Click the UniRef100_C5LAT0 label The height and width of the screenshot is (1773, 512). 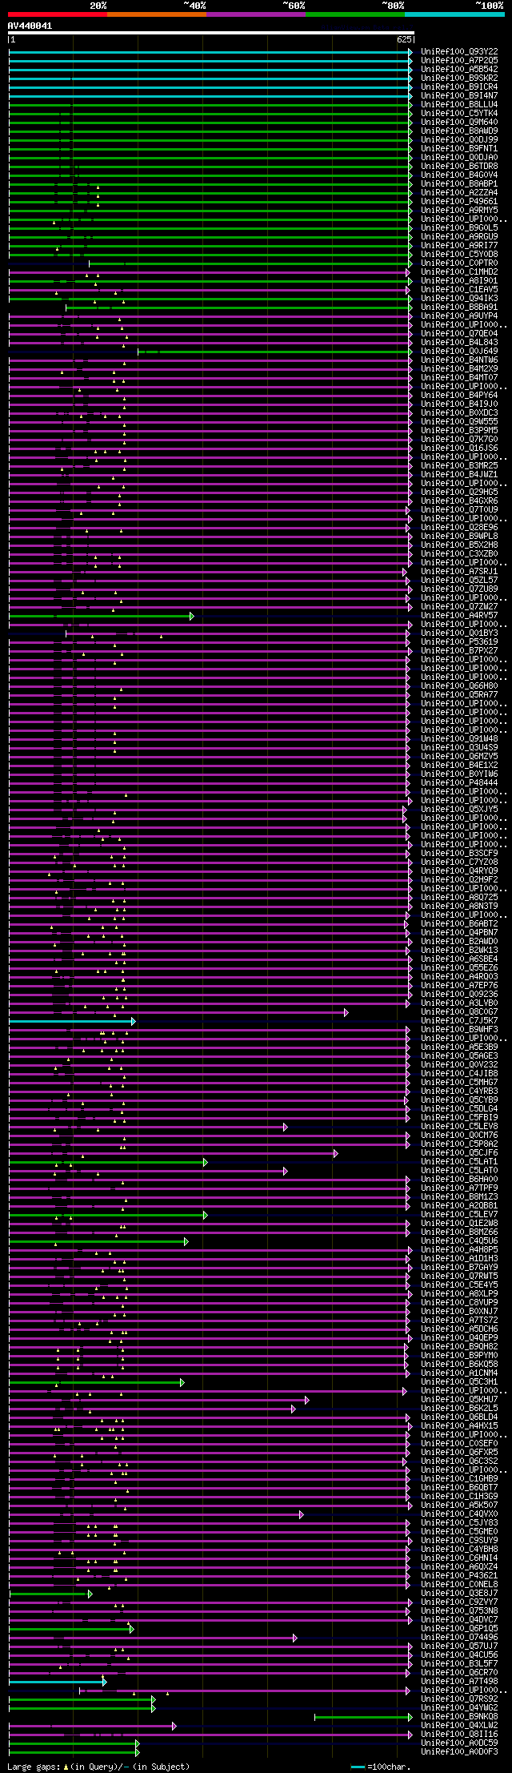(459, 1171)
